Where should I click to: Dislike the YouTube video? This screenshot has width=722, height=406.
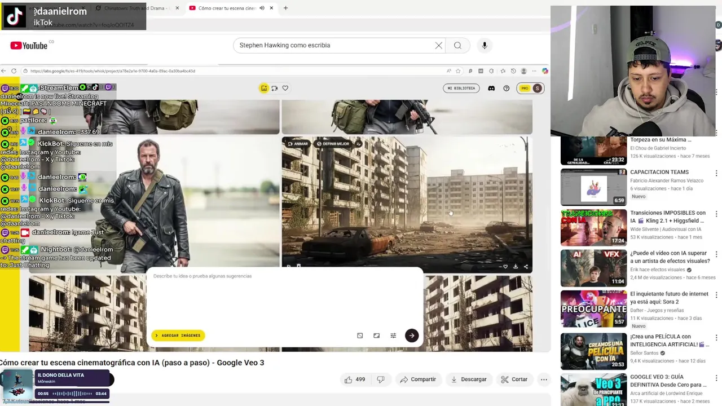pos(381,379)
